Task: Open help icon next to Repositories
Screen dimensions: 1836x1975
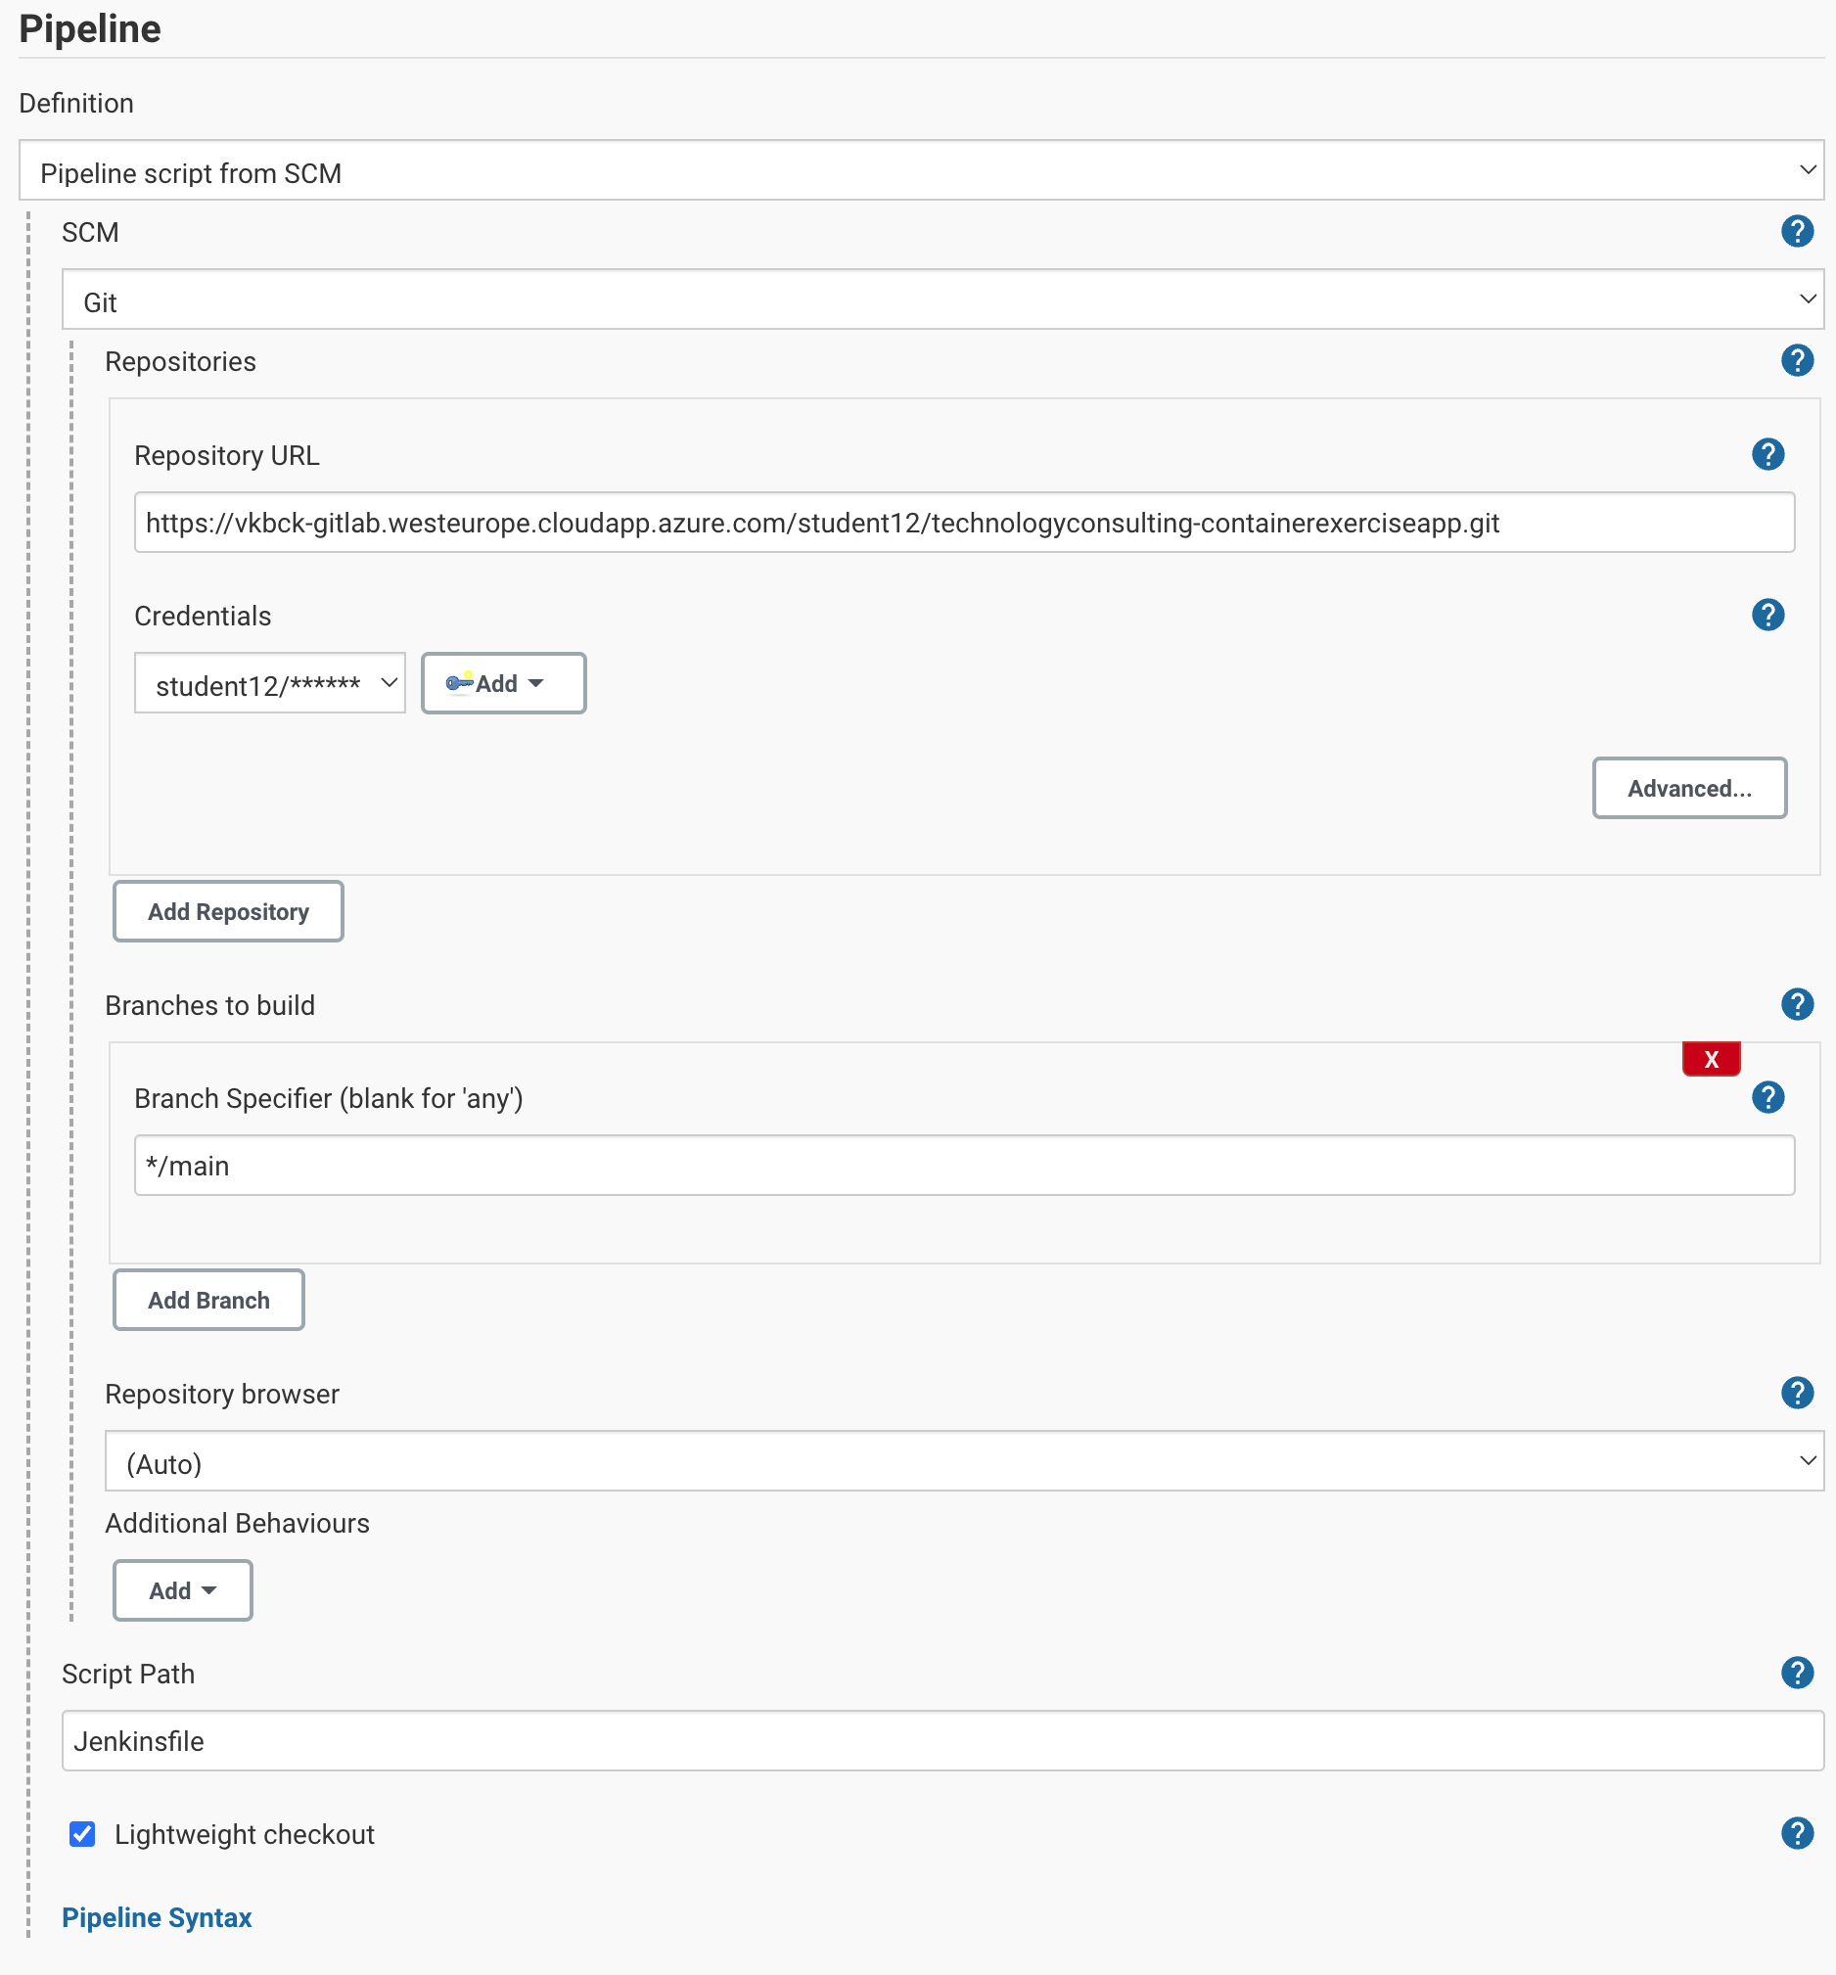Action: coord(1796,360)
